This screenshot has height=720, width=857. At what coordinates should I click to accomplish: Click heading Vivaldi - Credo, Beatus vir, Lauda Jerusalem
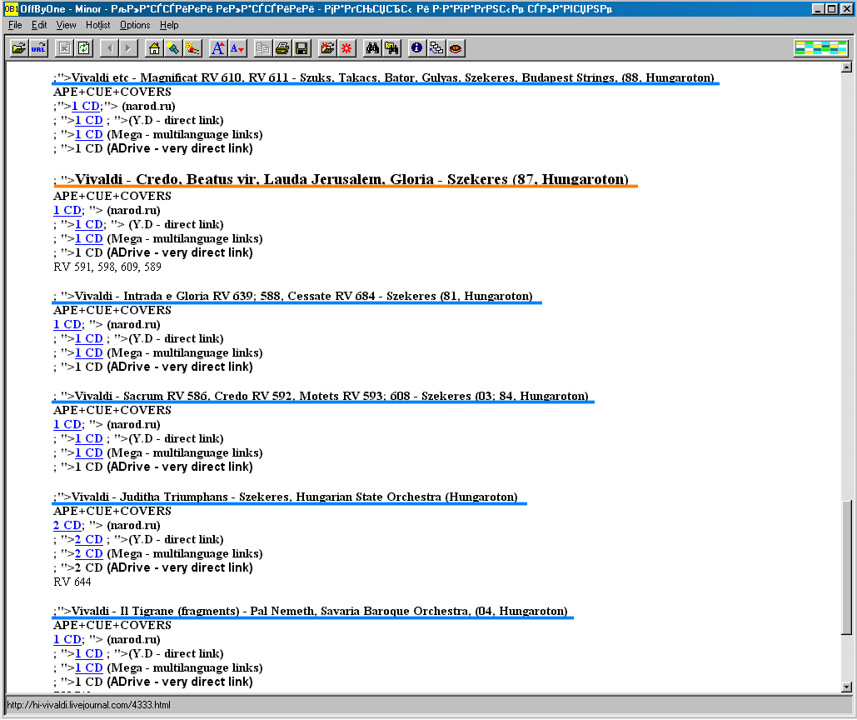[x=352, y=179]
